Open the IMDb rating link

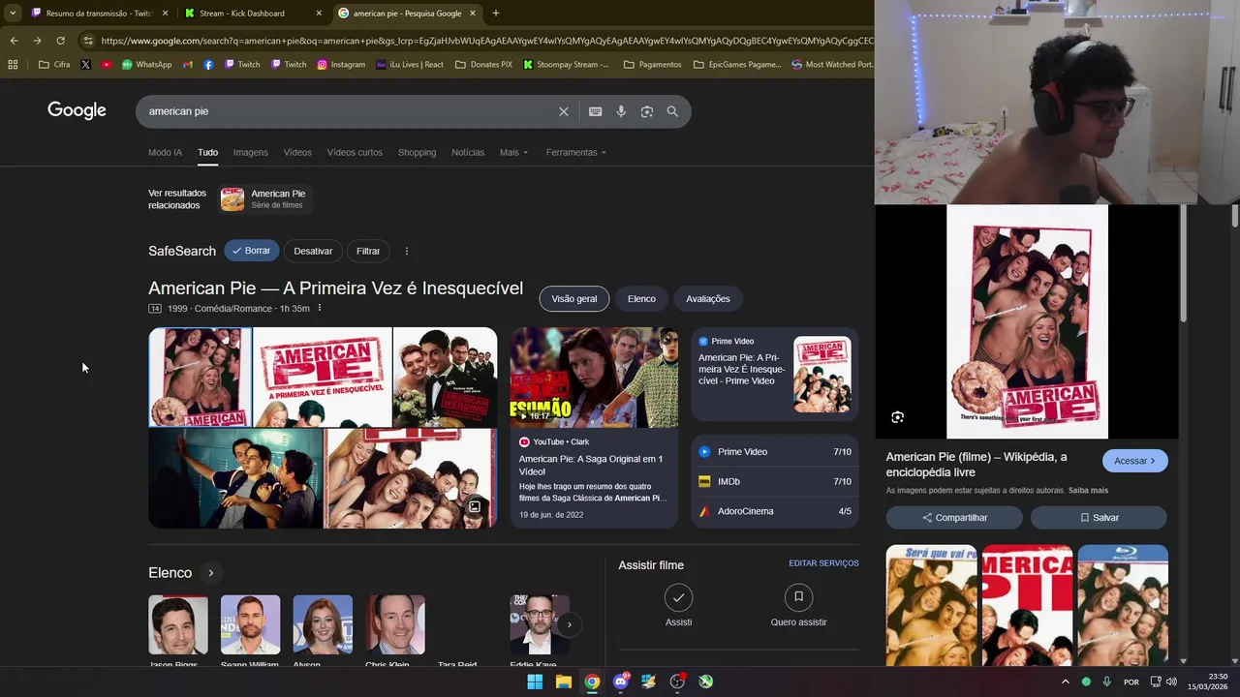(775, 481)
